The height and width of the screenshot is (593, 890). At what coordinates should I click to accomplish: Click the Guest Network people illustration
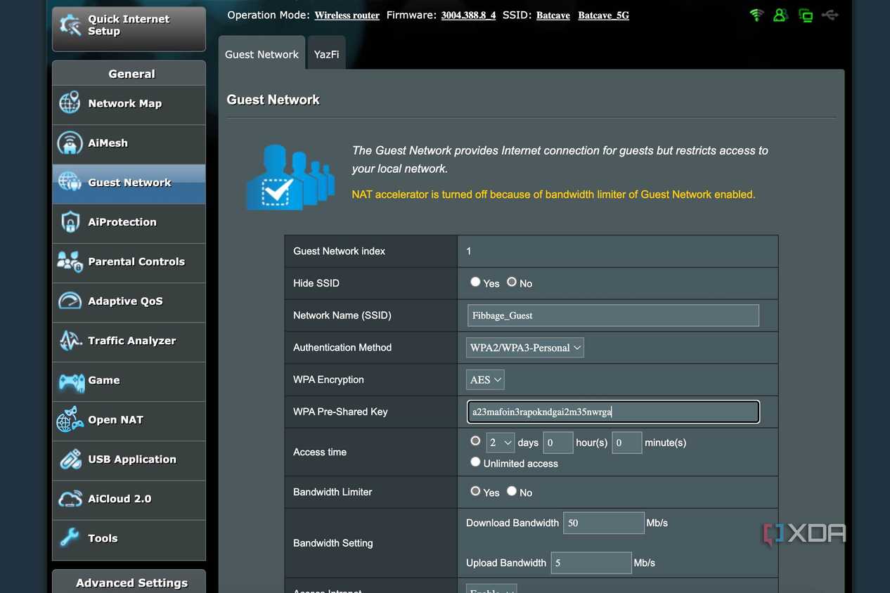[290, 177]
